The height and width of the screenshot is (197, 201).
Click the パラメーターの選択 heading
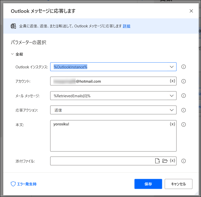pos(28,42)
